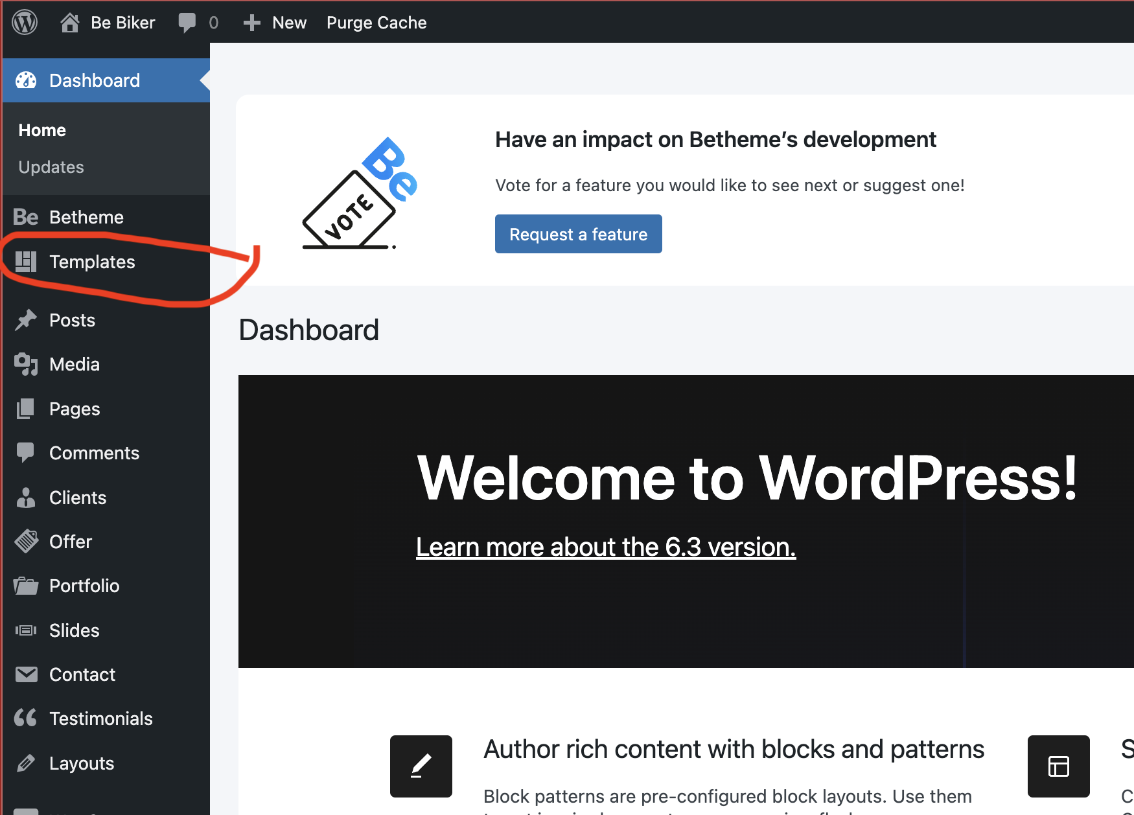
Task: Click the Offer tag icon
Action: pyautogui.click(x=26, y=542)
